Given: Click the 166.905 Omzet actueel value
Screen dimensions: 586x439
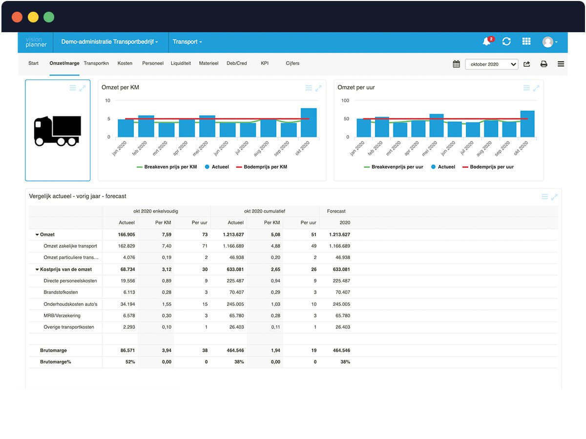Looking at the screenshot, I should tap(126, 235).
